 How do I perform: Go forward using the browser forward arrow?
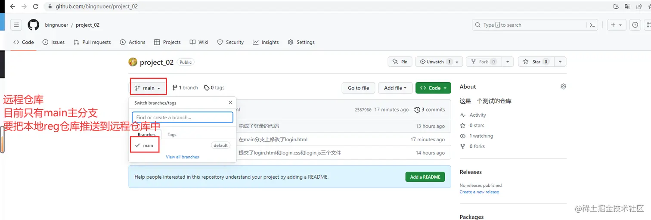pyautogui.click(x=24, y=6)
